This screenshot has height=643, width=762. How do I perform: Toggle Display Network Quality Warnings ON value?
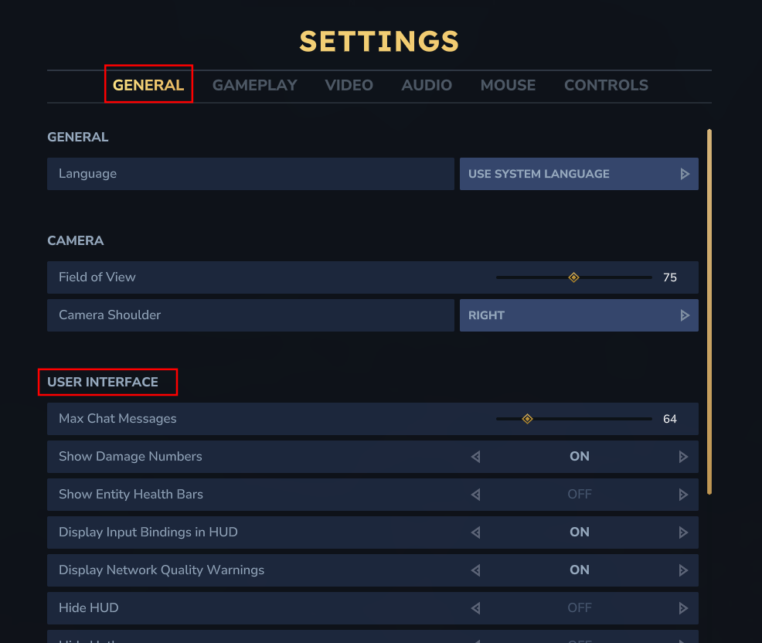[579, 570]
